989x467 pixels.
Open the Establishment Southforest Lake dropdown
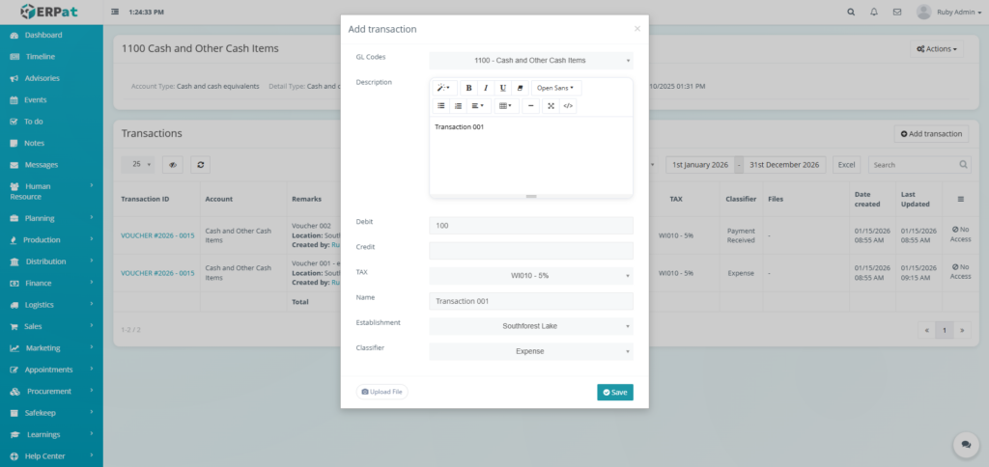click(x=531, y=326)
